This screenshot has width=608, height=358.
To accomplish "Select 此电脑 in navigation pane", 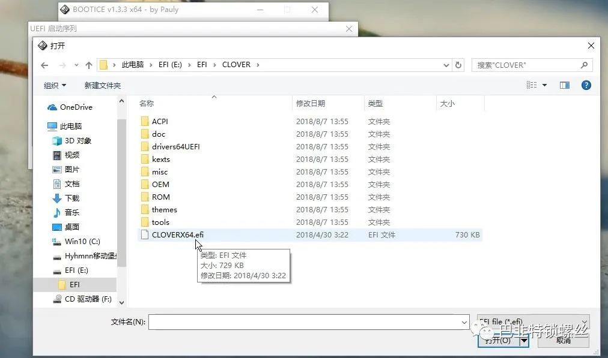I will coord(65,126).
